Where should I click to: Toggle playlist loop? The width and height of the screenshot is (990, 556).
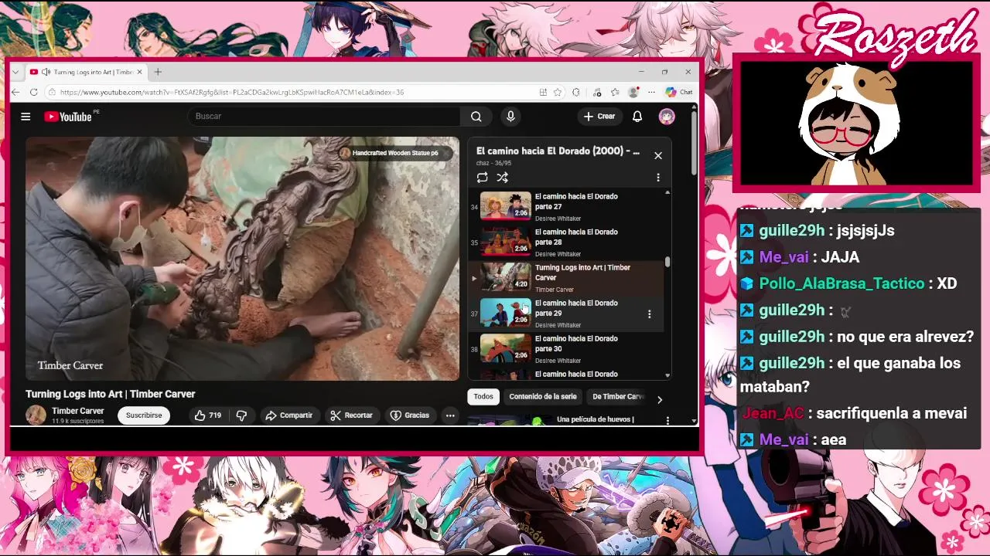482,178
